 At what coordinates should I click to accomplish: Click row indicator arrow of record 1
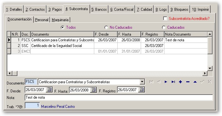click(9, 40)
